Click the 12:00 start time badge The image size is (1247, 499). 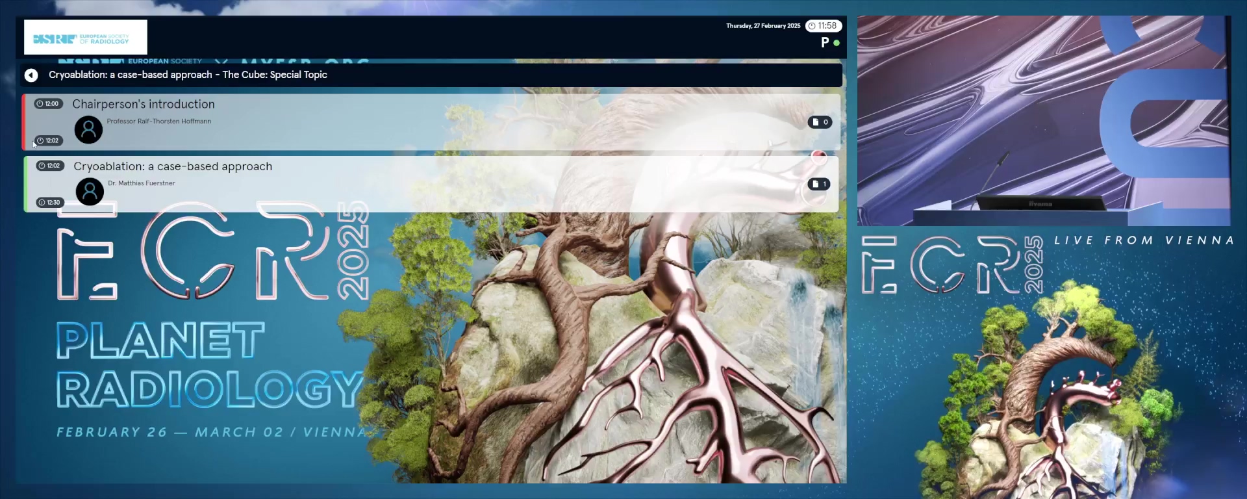pos(48,104)
